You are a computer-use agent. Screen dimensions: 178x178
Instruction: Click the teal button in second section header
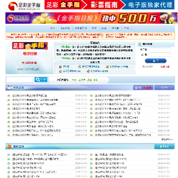pos(164,146)
